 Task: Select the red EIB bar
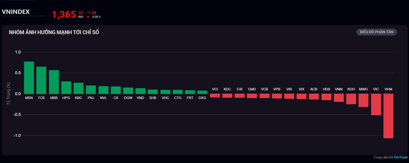pos(240,96)
